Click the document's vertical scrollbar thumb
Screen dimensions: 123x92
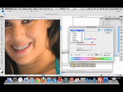61,28
